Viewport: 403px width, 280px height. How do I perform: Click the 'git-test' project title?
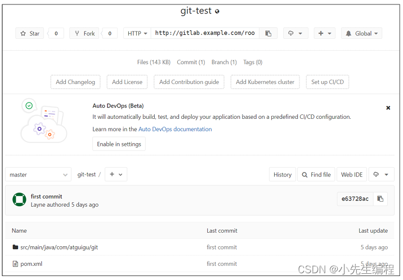tap(196, 11)
